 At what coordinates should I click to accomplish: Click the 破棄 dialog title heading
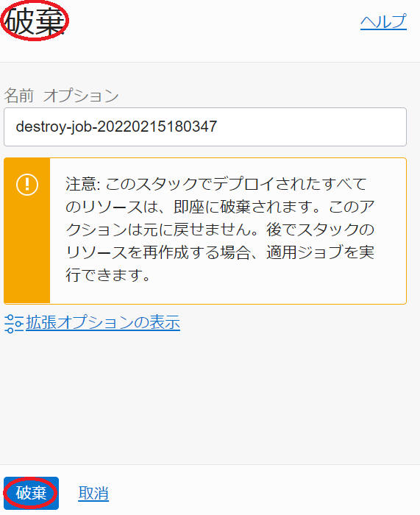[x=35, y=21]
